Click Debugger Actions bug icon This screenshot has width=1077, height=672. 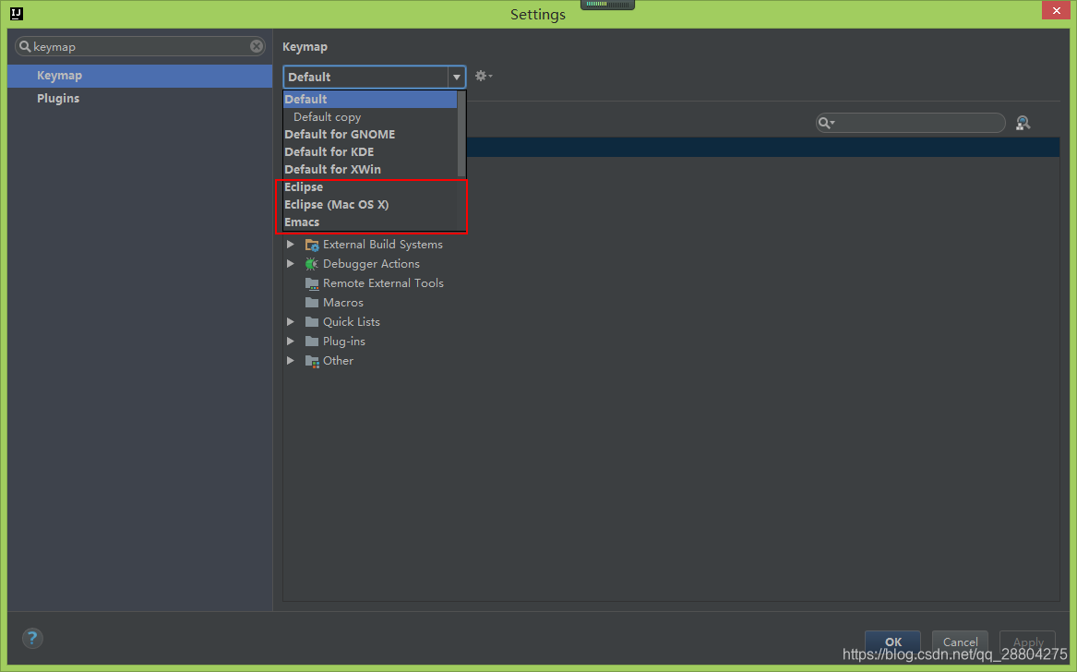click(x=312, y=264)
